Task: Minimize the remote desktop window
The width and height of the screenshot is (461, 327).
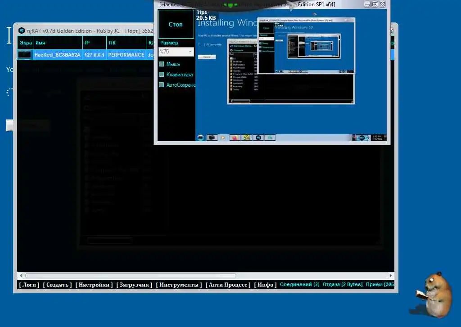Action: pos(367,4)
